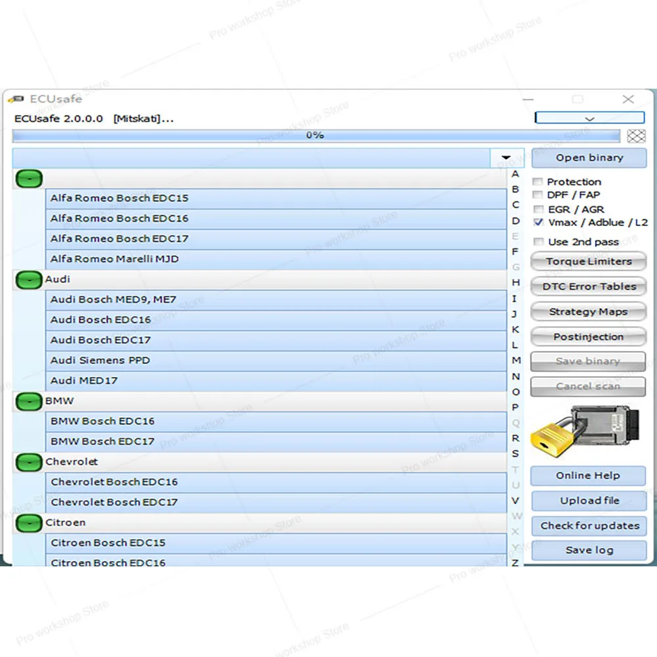Open the top-right language combo box
Viewport: 657px width, 657px height.
(589, 118)
